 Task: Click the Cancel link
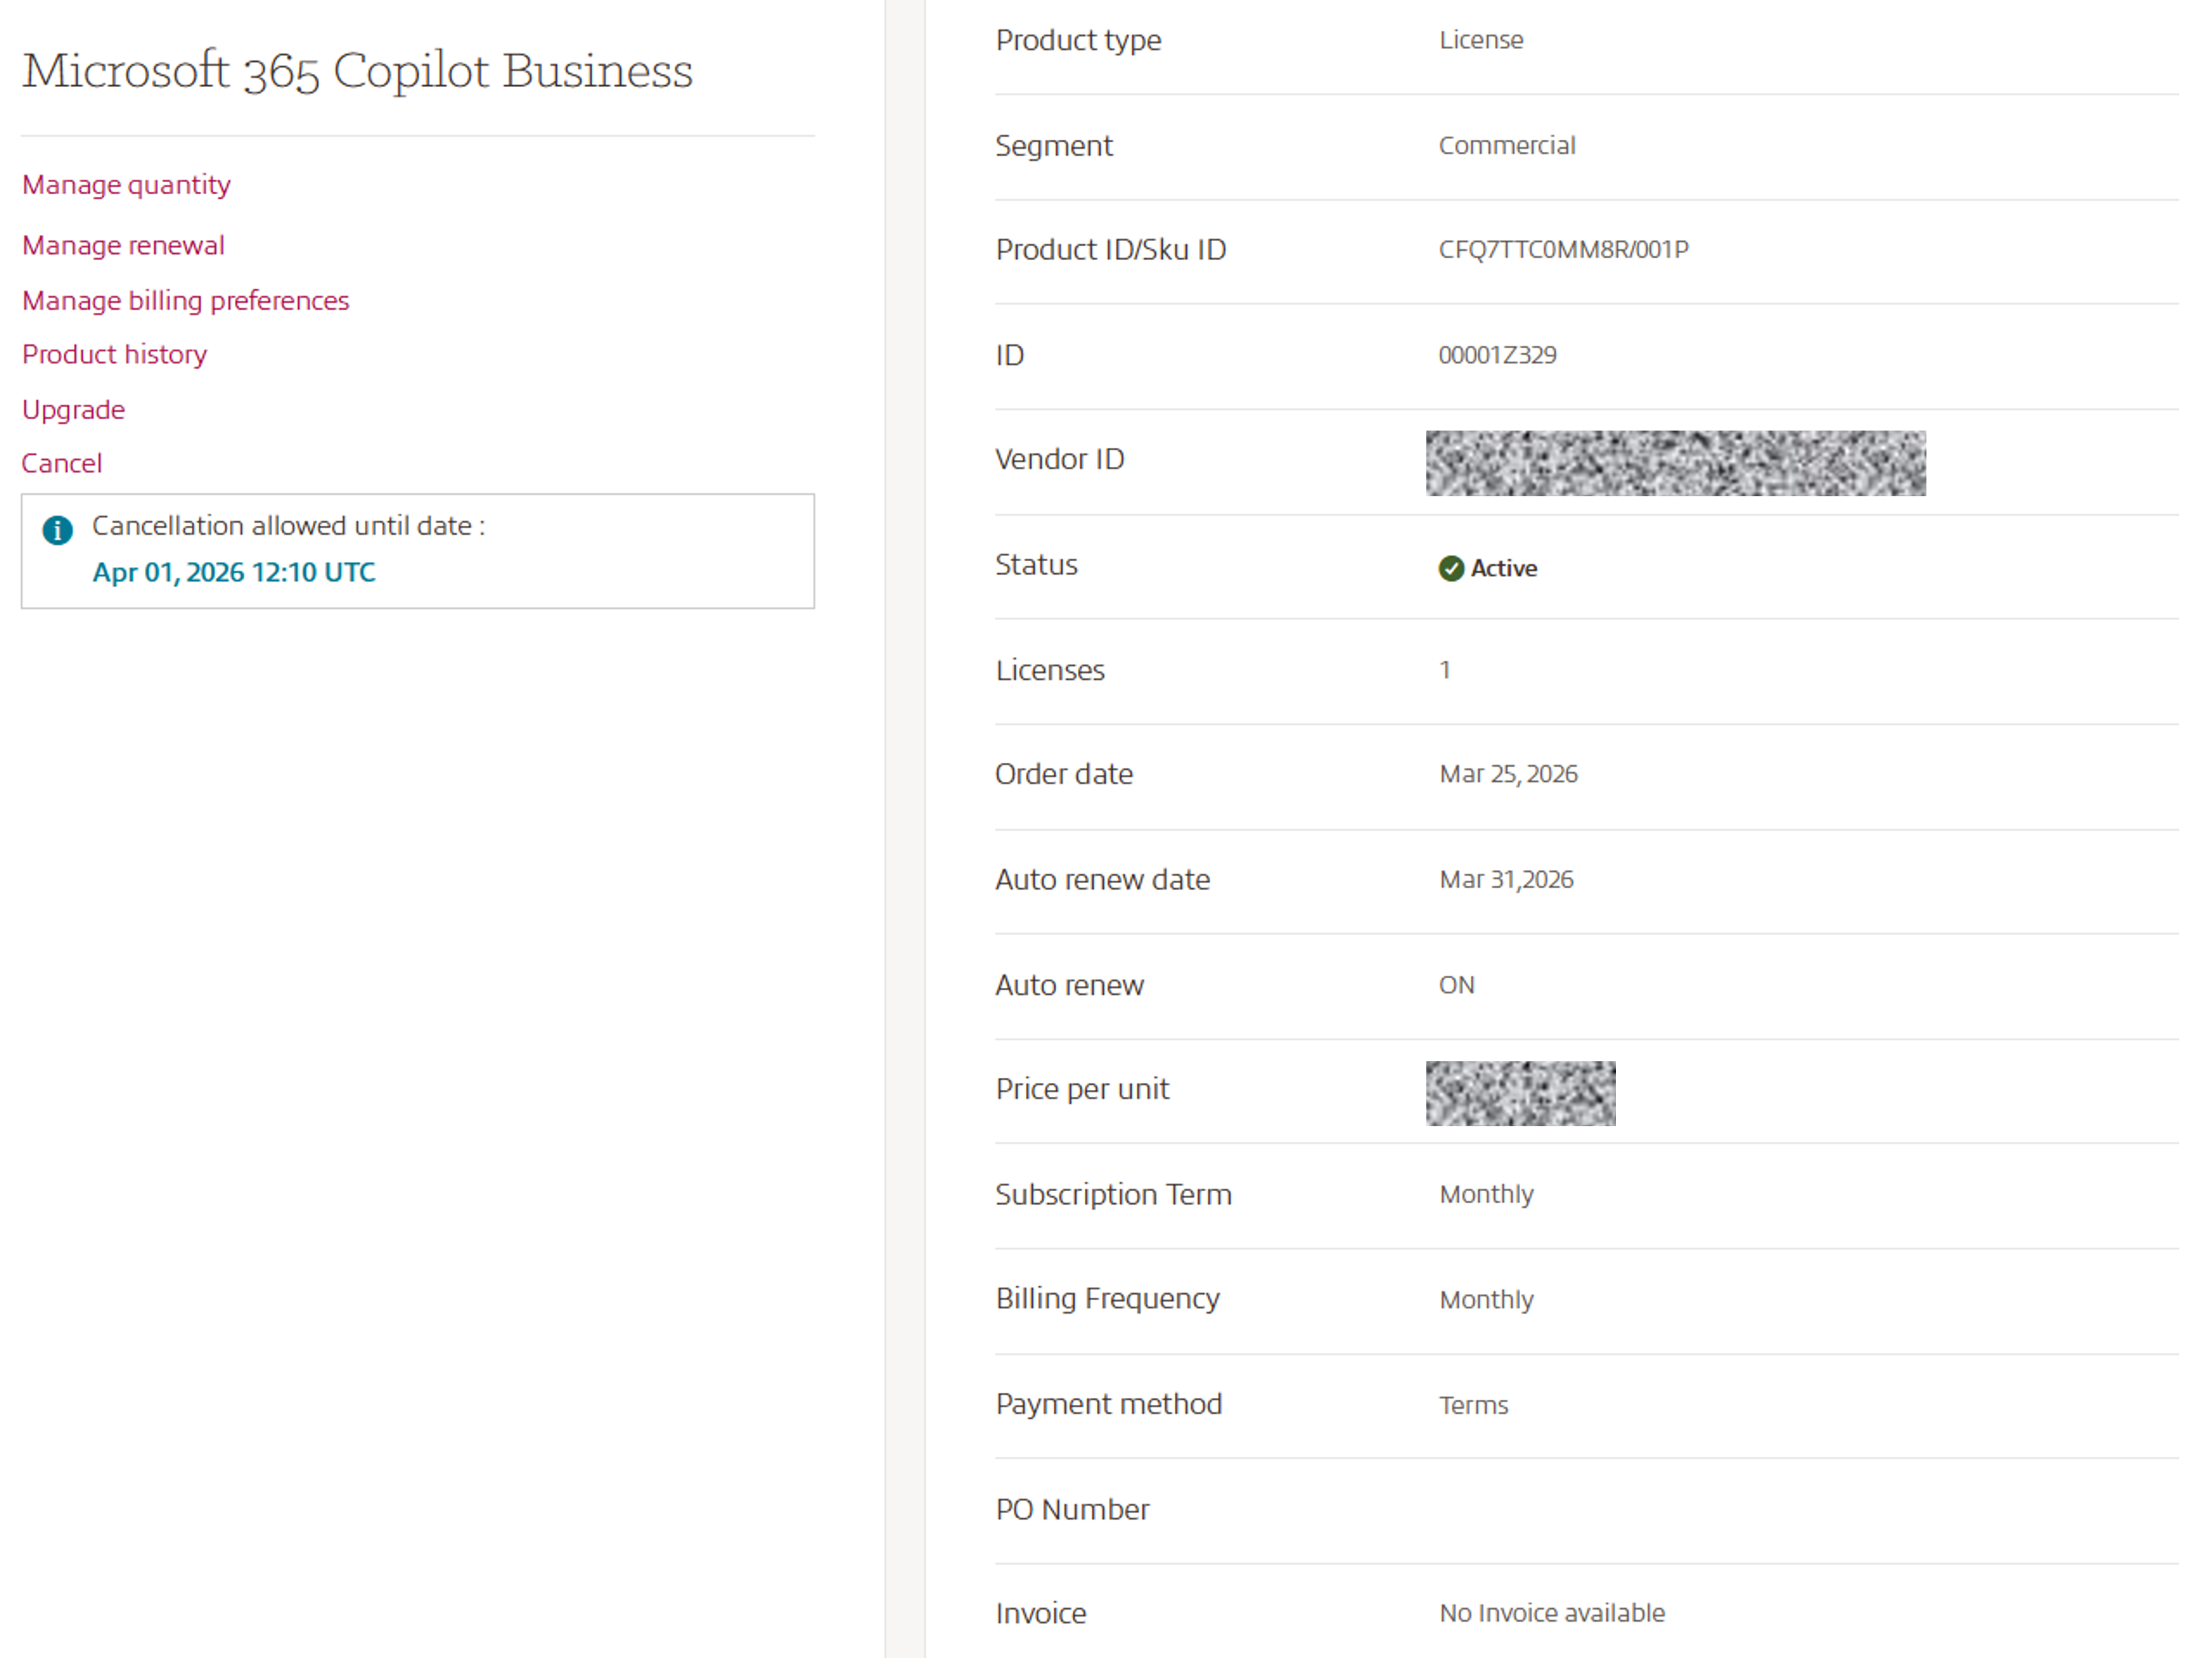click(62, 463)
